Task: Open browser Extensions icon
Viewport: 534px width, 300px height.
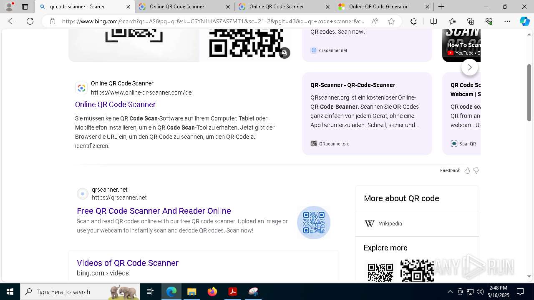Action: tap(413, 21)
